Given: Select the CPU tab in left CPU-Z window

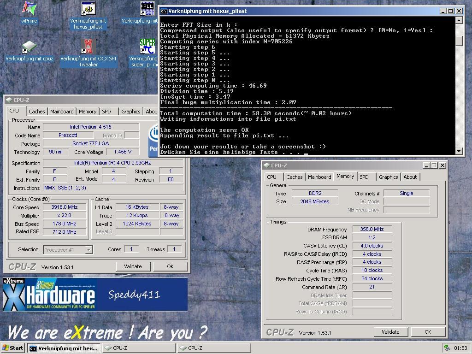Looking at the screenshot, I should [x=14, y=111].
